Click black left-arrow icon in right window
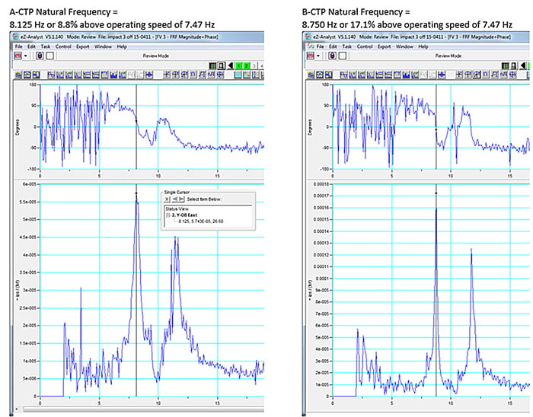533x417 pixels. [x=523, y=66]
